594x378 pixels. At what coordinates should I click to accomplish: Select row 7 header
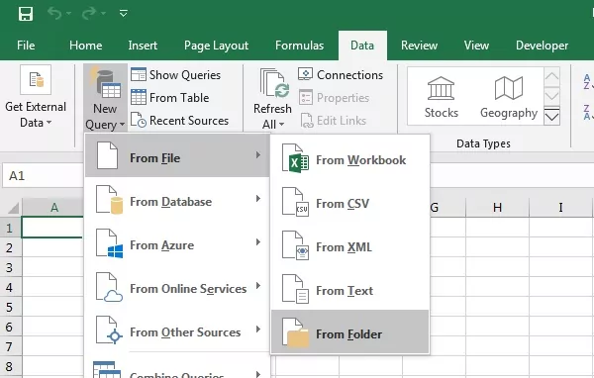10,346
